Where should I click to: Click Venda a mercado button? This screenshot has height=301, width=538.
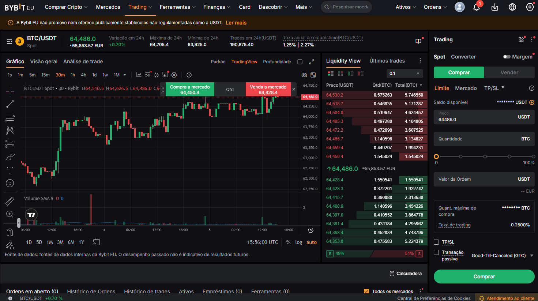268,90
